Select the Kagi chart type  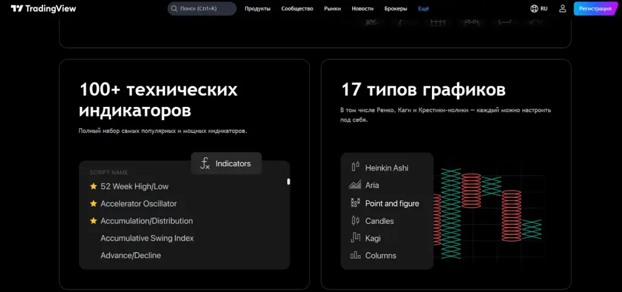373,238
